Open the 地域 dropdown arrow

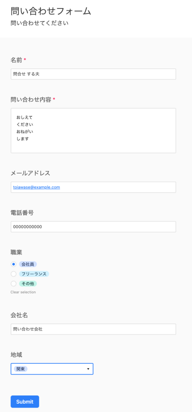88,369
